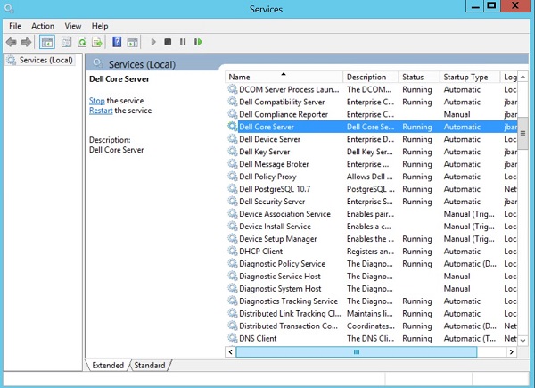Click the Back arrow in toolbar

(11, 42)
